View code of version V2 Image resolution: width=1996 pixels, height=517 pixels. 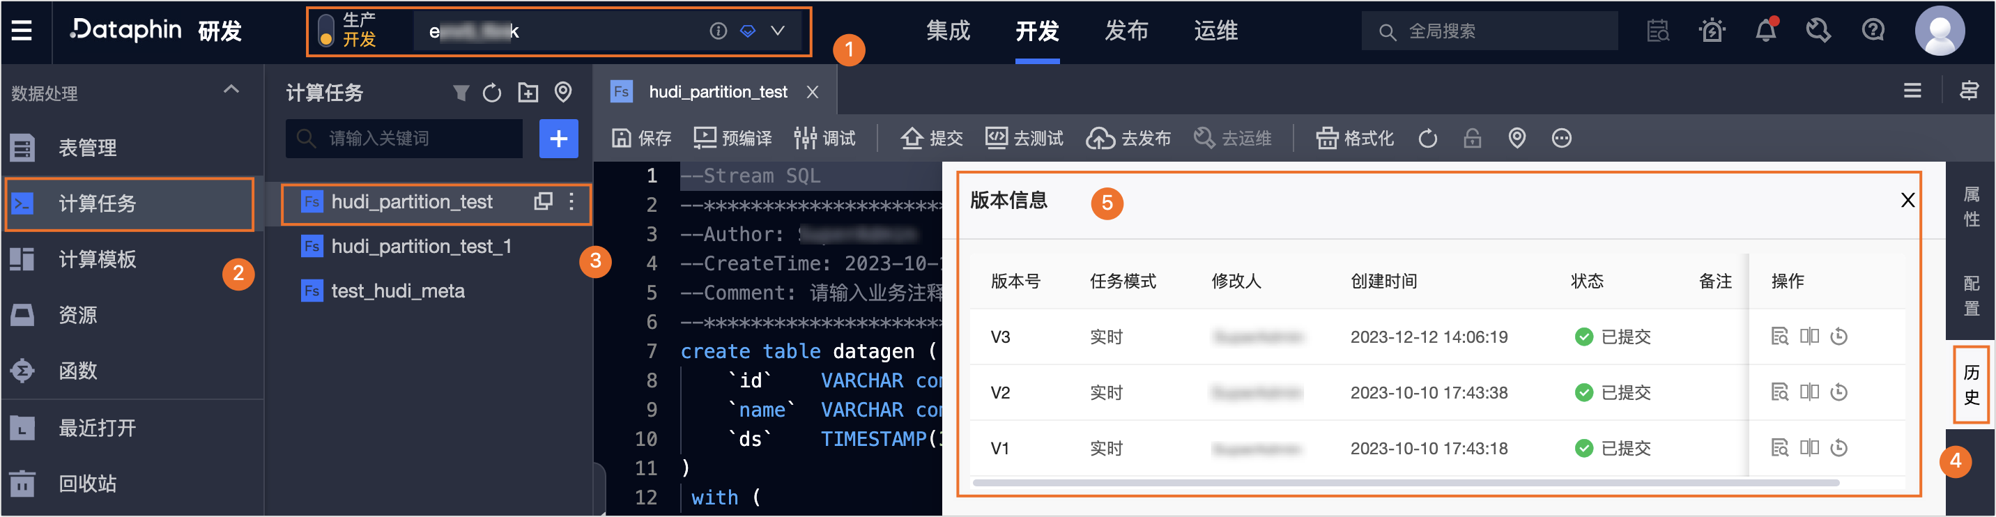(x=1779, y=392)
